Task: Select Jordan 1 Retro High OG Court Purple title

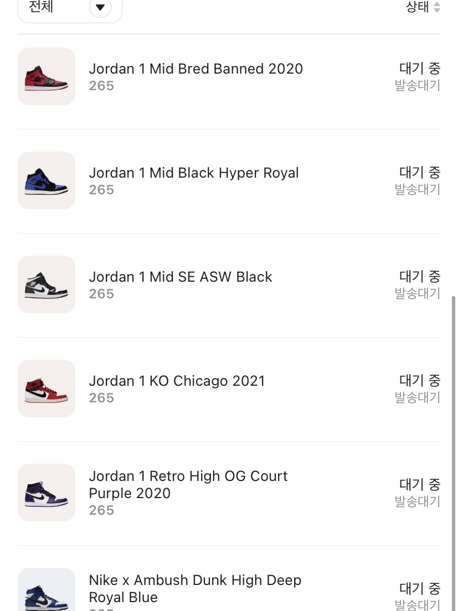Action: (188, 485)
